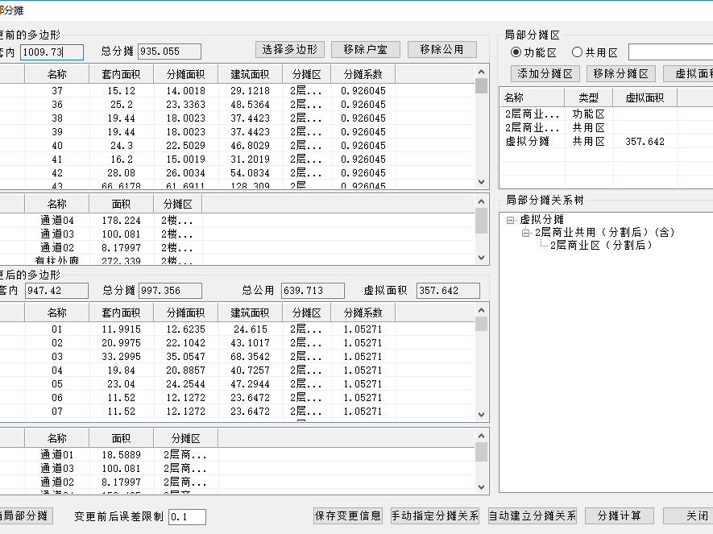The height and width of the screenshot is (534, 713).
Task: Select the 虚拟分摊 row in the 局部分摊区 list
Action: point(527,141)
